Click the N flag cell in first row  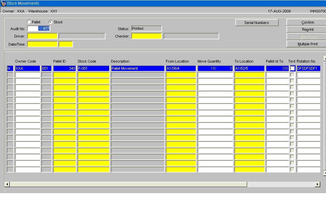click(x=10, y=68)
